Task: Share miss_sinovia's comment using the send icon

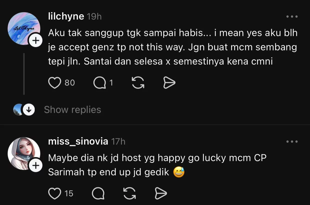Action: 161,193
